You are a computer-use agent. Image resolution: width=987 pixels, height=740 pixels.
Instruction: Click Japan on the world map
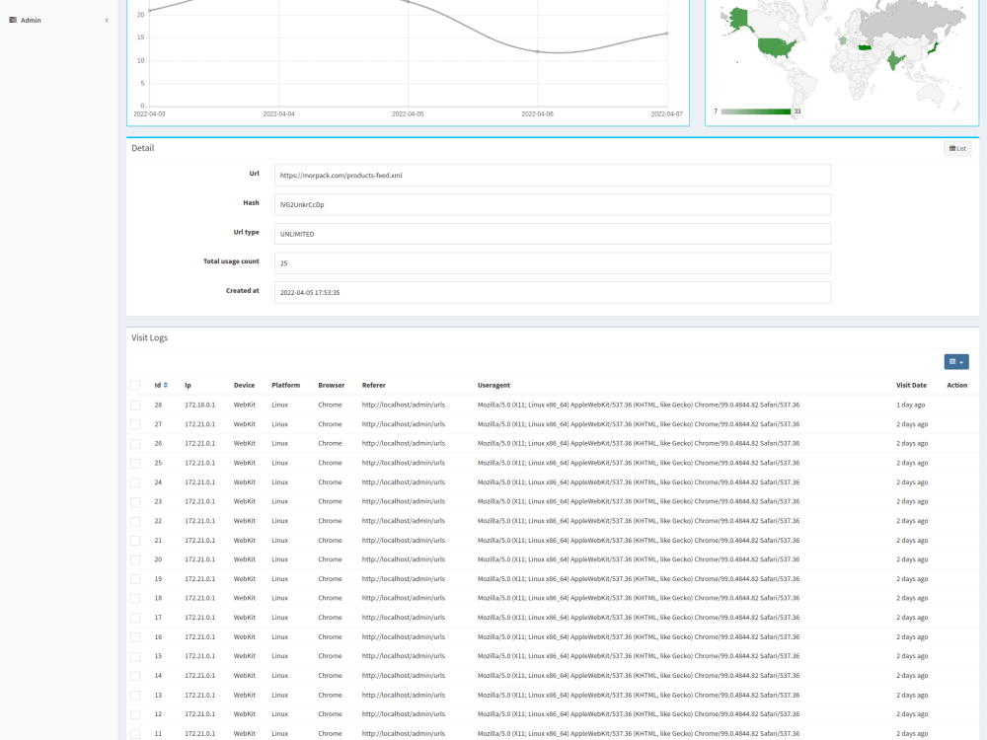pyautogui.click(x=933, y=47)
